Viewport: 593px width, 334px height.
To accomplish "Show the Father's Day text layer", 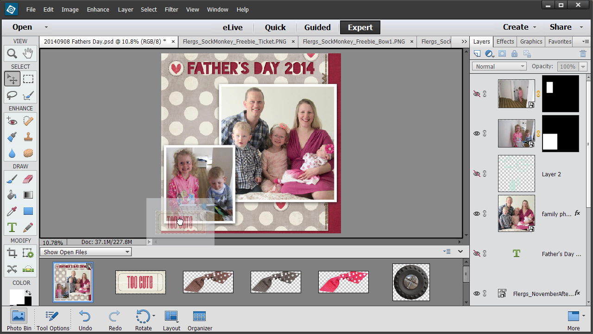I will tap(477, 253).
